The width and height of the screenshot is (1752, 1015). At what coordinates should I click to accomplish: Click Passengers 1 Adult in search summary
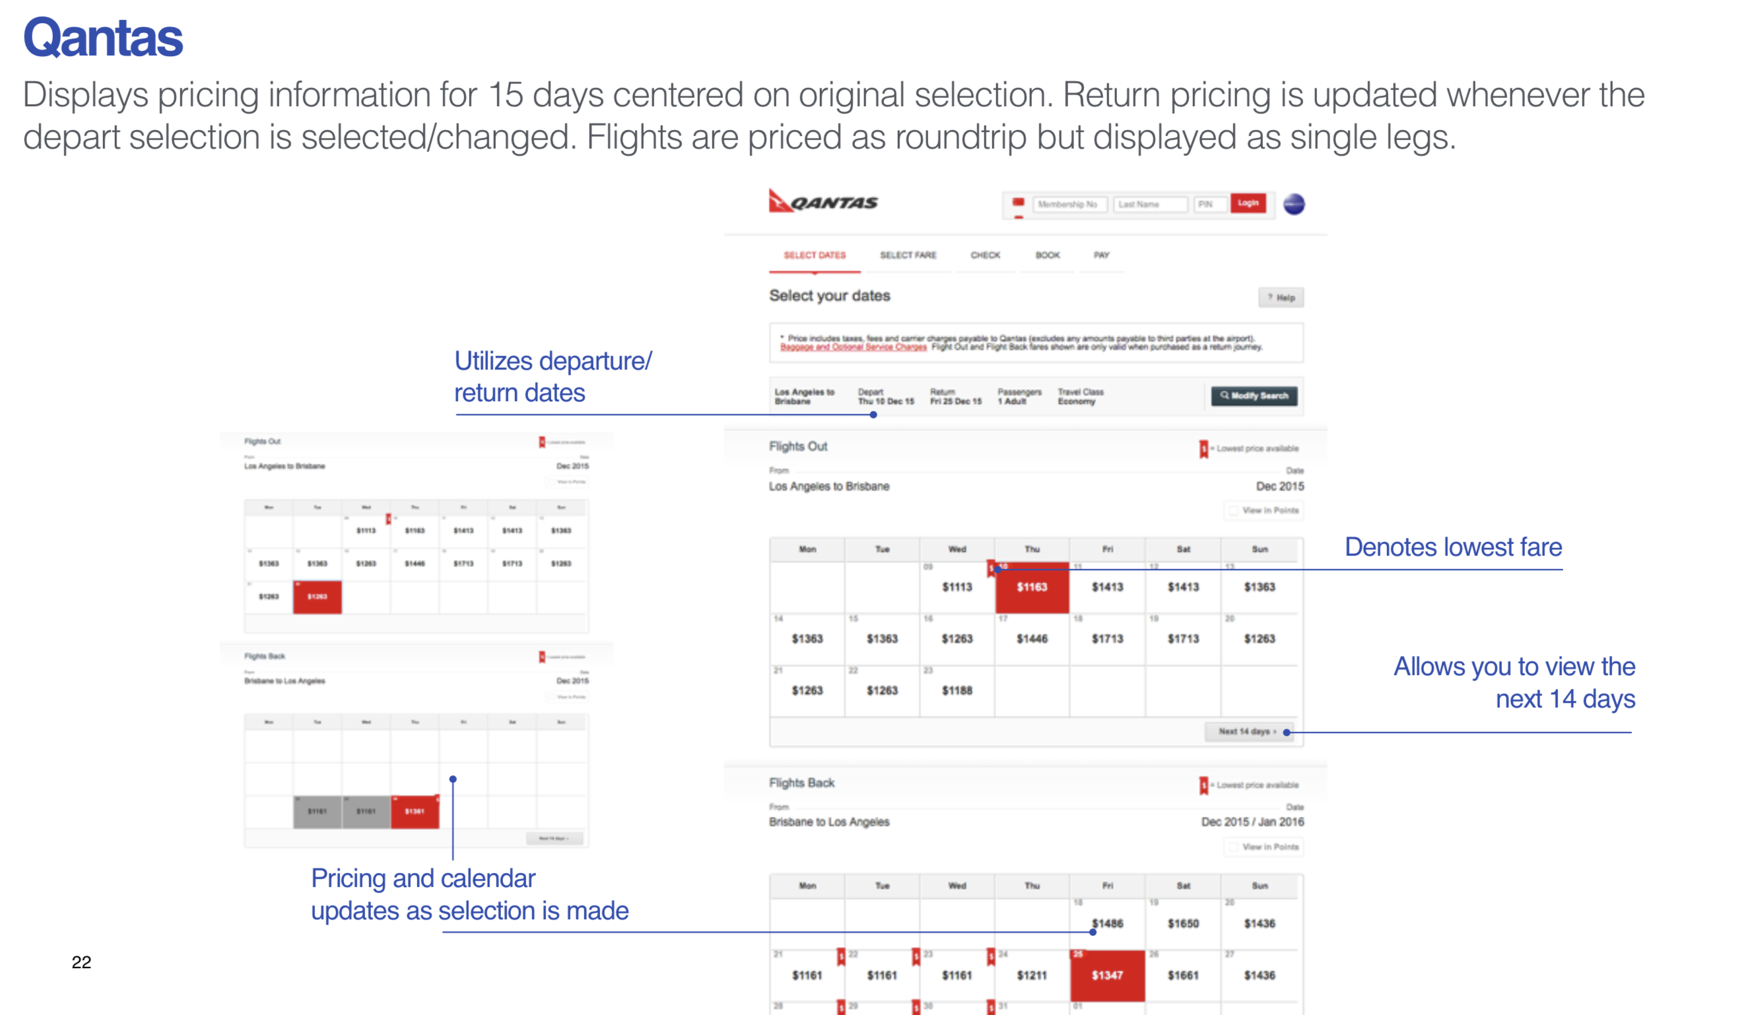coord(1019,397)
